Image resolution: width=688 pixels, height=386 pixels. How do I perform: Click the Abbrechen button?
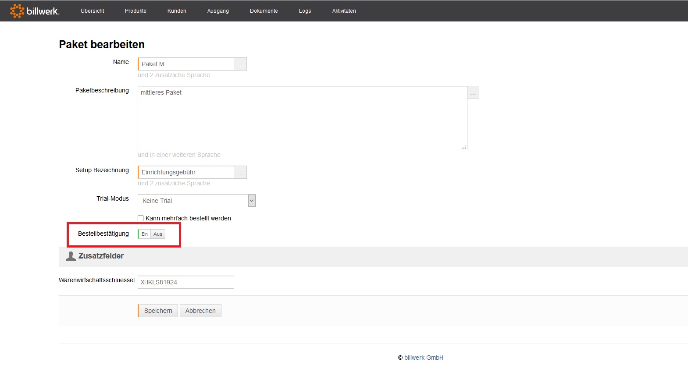pos(200,311)
